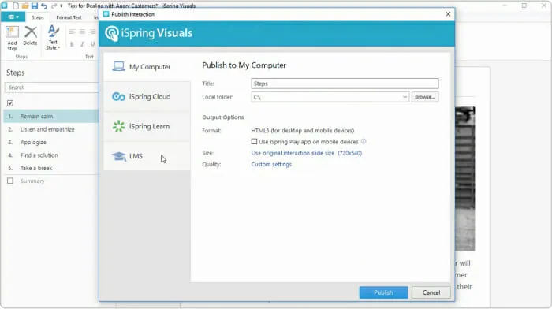Toggle the checked introduction checkbox above steps
Image resolution: width=552 pixels, height=309 pixels.
pos(10,103)
